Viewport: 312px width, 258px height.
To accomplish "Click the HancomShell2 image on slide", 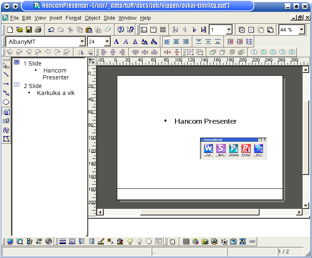I will click(233, 148).
